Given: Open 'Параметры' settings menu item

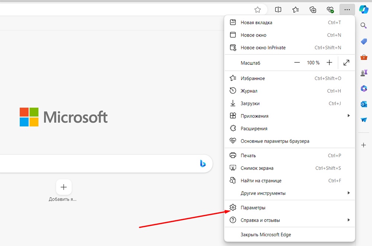Looking at the screenshot, I should coord(289,208).
